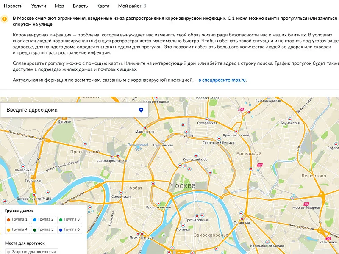Viewport: 339px width, 254px height.
Task: Click the Звенигородское шоссе road label
Action: click(27, 135)
